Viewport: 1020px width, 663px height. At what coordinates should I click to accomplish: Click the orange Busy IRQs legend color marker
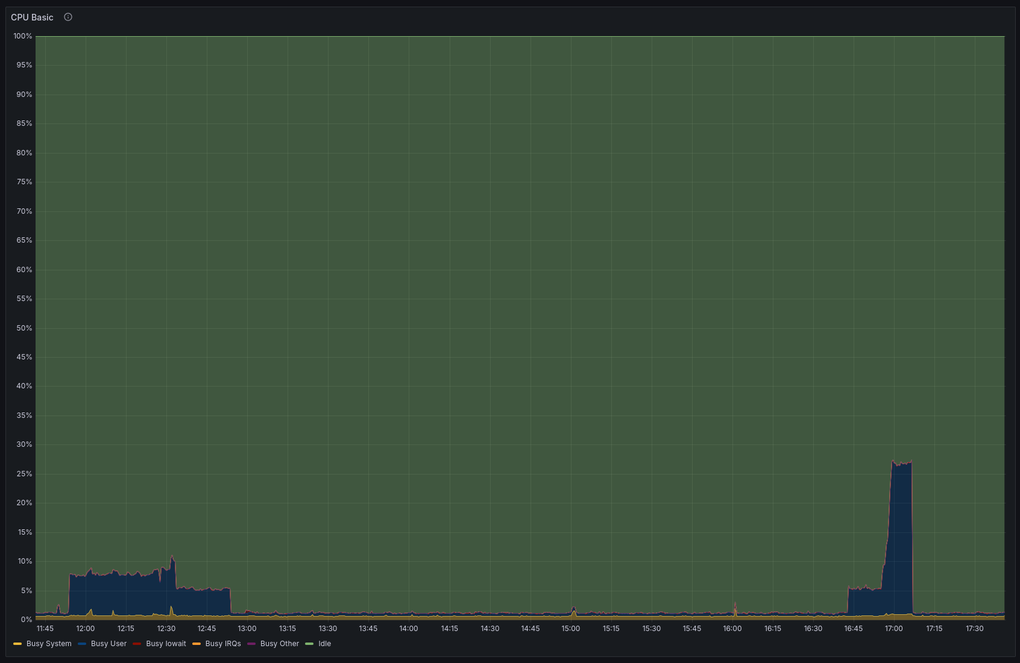coord(197,644)
